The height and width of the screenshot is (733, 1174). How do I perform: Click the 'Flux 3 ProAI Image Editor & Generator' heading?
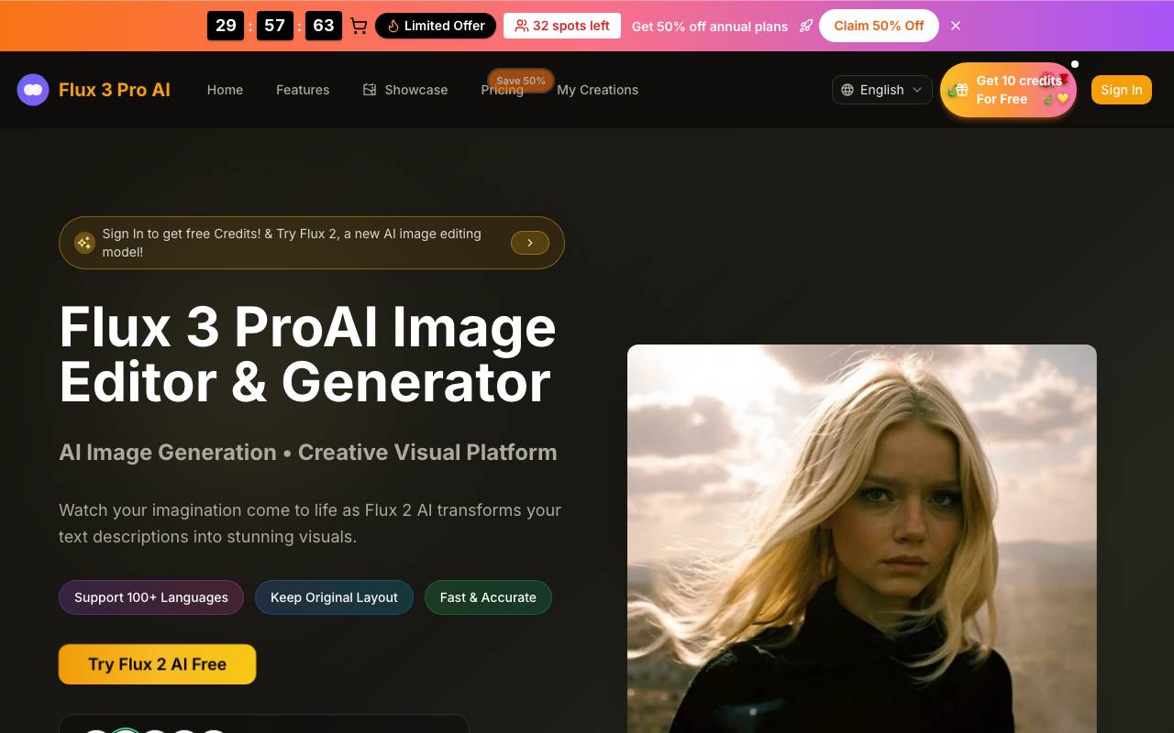pos(307,354)
